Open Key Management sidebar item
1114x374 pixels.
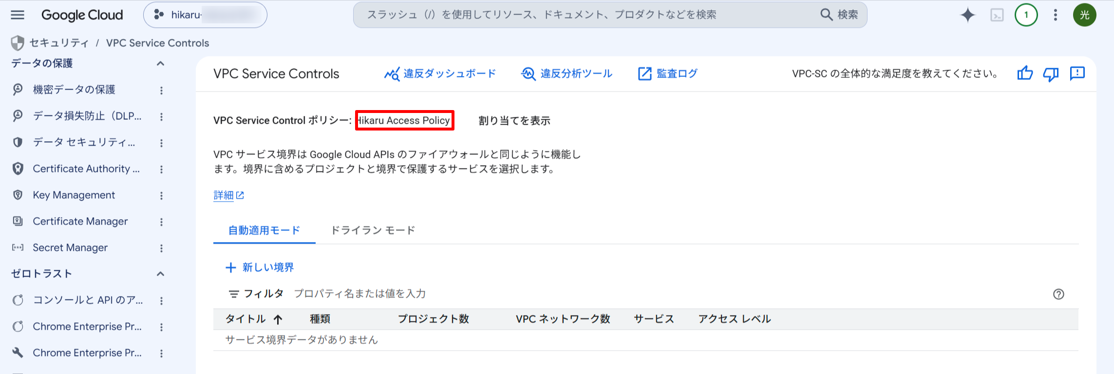[x=74, y=195]
